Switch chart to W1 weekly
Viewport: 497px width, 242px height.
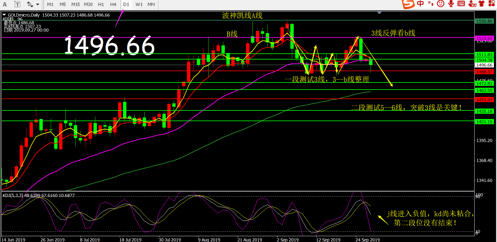[x=139, y=4]
